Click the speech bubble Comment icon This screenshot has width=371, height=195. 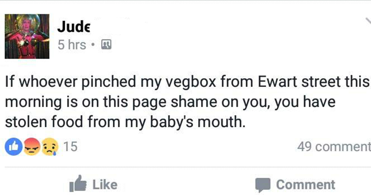[262, 185]
